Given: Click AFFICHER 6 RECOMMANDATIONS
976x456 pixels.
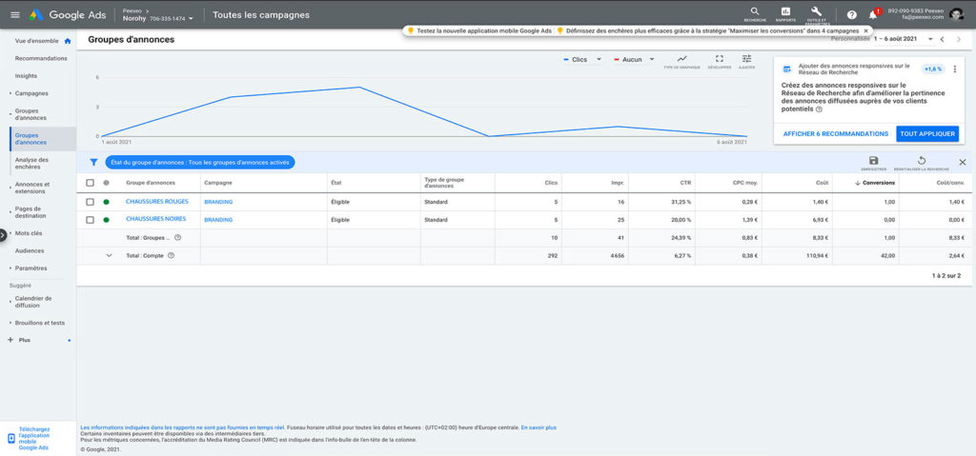Looking at the screenshot, I should 835,133.
